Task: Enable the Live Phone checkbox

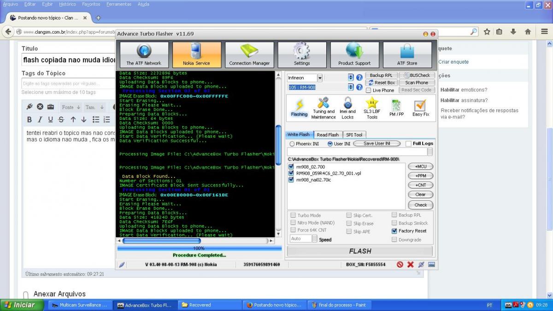Action: click(x=368, y=90)
